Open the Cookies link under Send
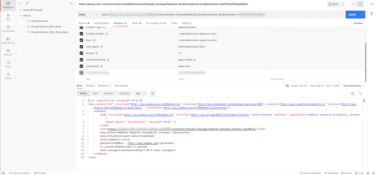 358,23
